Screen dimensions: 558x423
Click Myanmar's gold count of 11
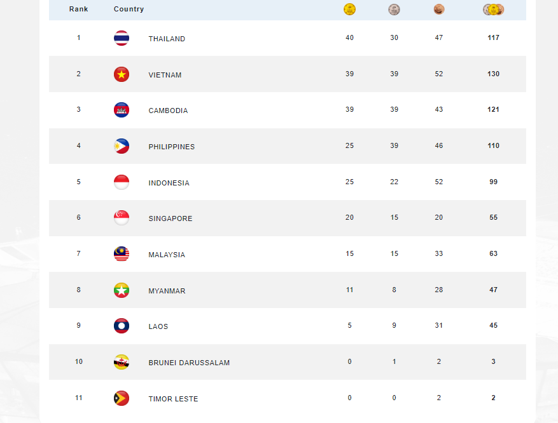click(349, 290)
